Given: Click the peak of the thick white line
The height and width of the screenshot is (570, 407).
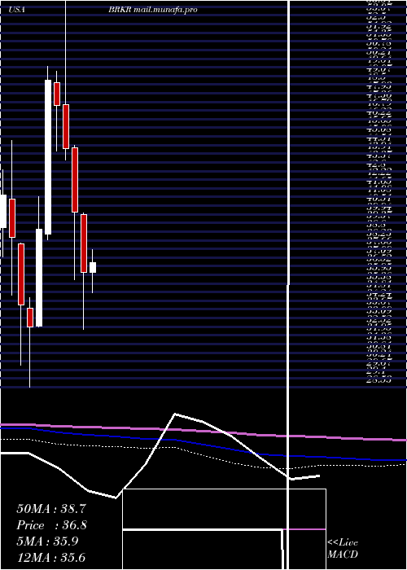Looking at the screenshot, I should tap(175, 414).
